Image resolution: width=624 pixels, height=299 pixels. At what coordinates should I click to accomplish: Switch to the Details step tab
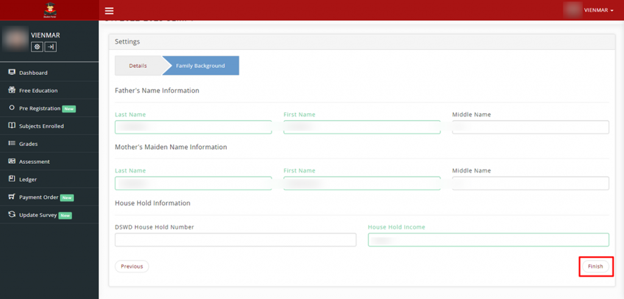coord(138,66)
